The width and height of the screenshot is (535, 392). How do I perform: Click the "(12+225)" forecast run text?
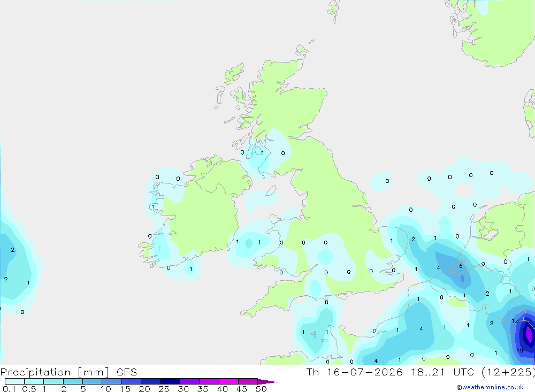click(x=508, y=372)
